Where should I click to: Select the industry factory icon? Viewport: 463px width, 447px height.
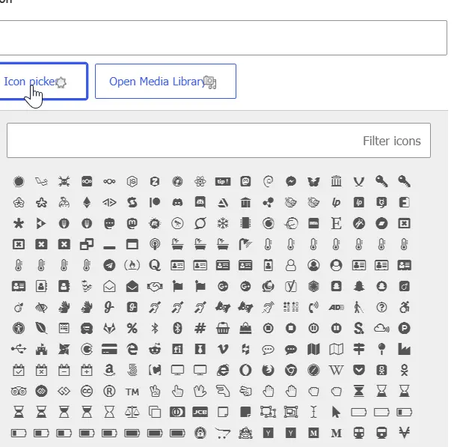pyautogui.click(x=404, y=349)
